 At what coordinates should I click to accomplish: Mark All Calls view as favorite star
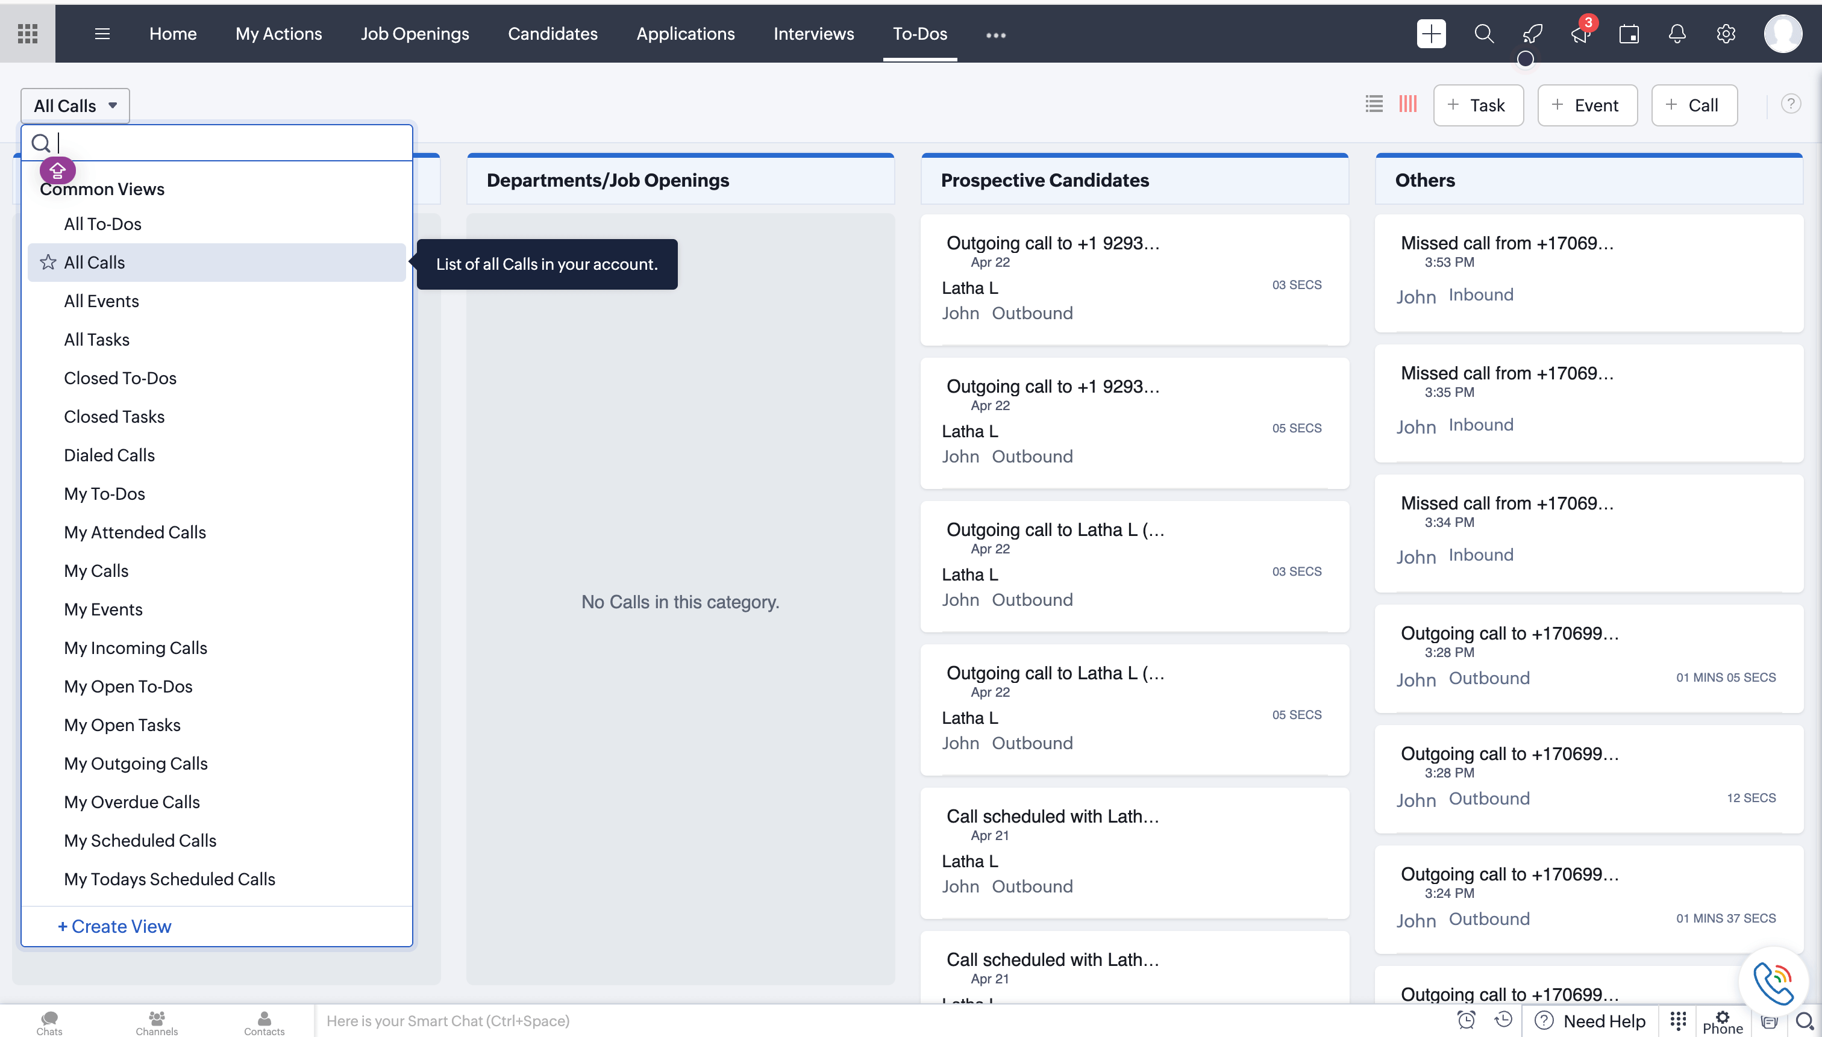click(x=48, y=262)
